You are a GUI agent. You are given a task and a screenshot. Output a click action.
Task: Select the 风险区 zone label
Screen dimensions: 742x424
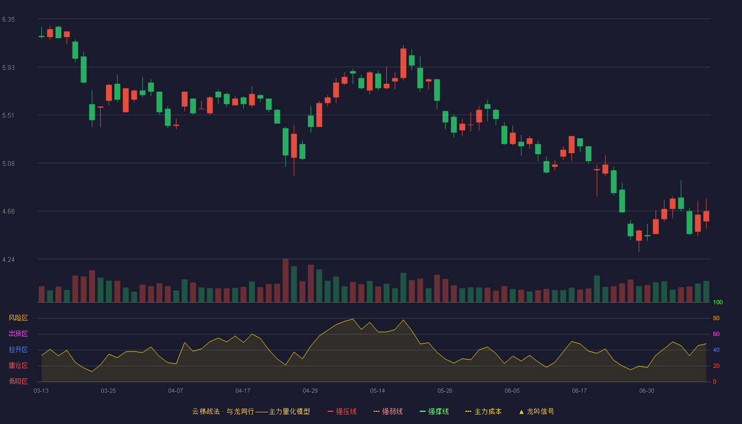click(18, 318)
